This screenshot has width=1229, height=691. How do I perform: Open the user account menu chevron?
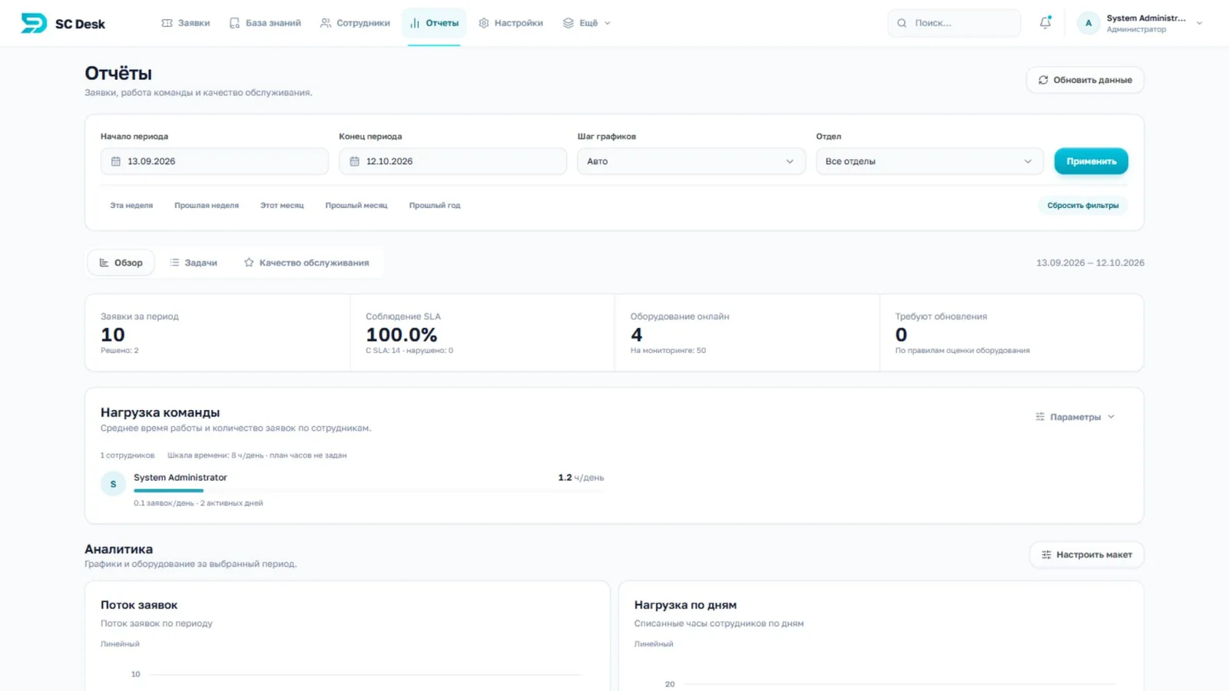coord(1199,23)
